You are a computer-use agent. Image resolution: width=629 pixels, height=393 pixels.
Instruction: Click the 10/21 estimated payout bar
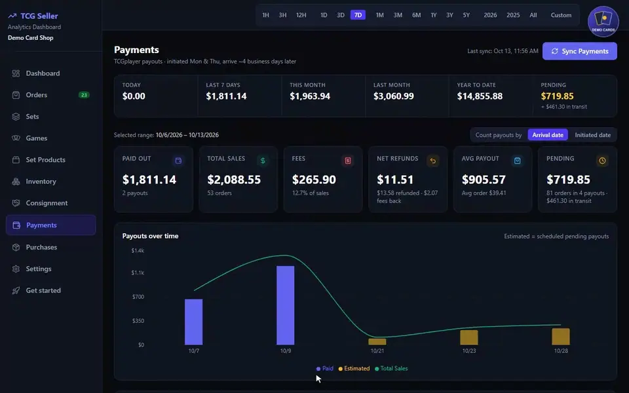[x=377, y=342]
